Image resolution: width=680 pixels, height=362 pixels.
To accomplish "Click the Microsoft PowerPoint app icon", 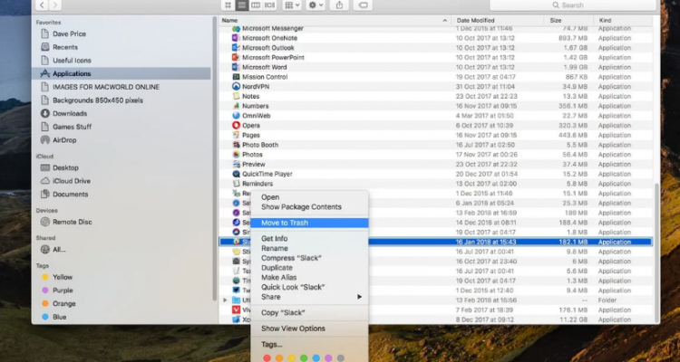I will (x=236, y=57).
